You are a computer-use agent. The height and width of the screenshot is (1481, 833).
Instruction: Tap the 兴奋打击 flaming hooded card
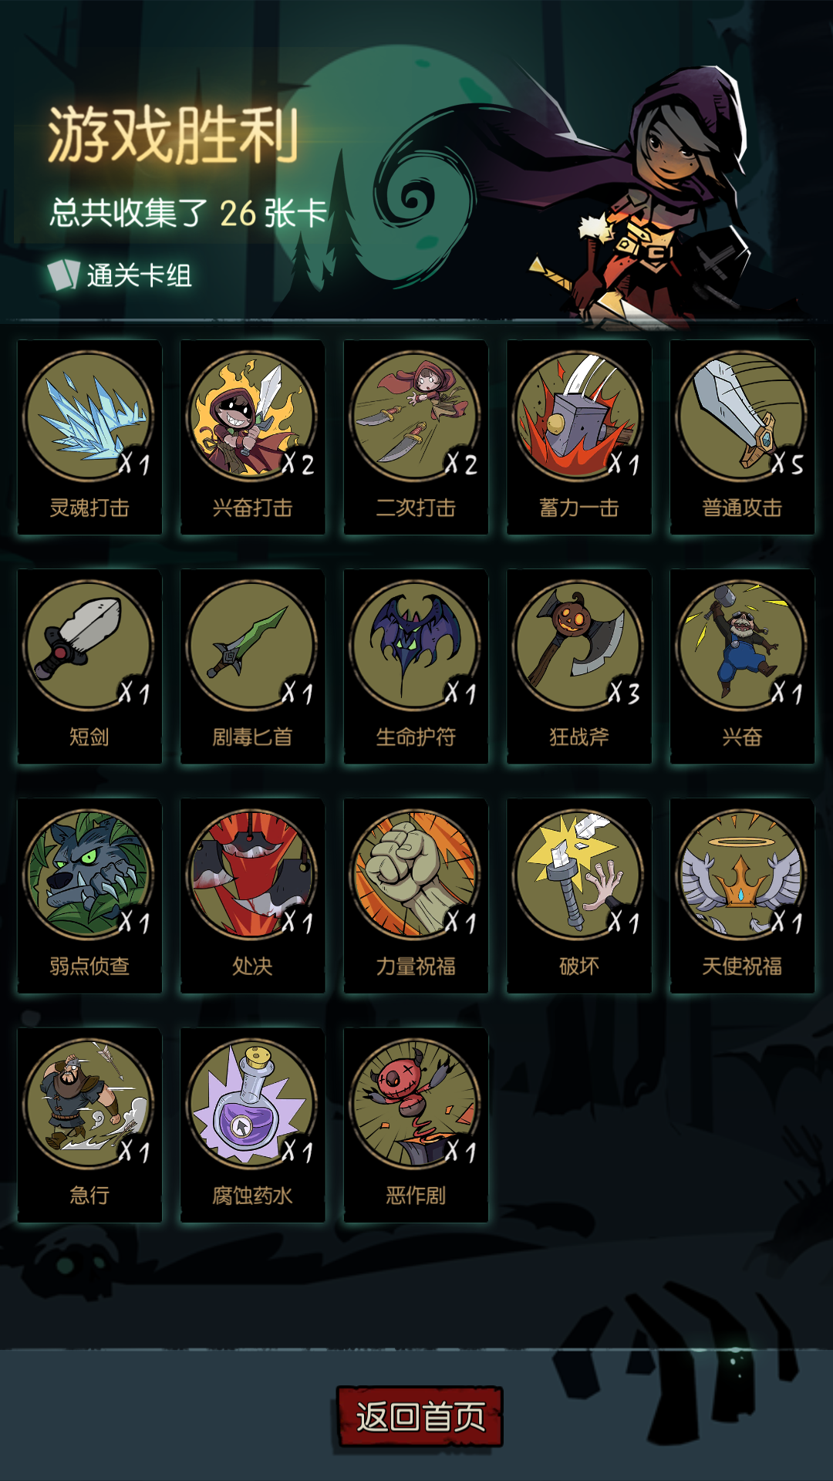pyautogui.click(x=252, y=437)
